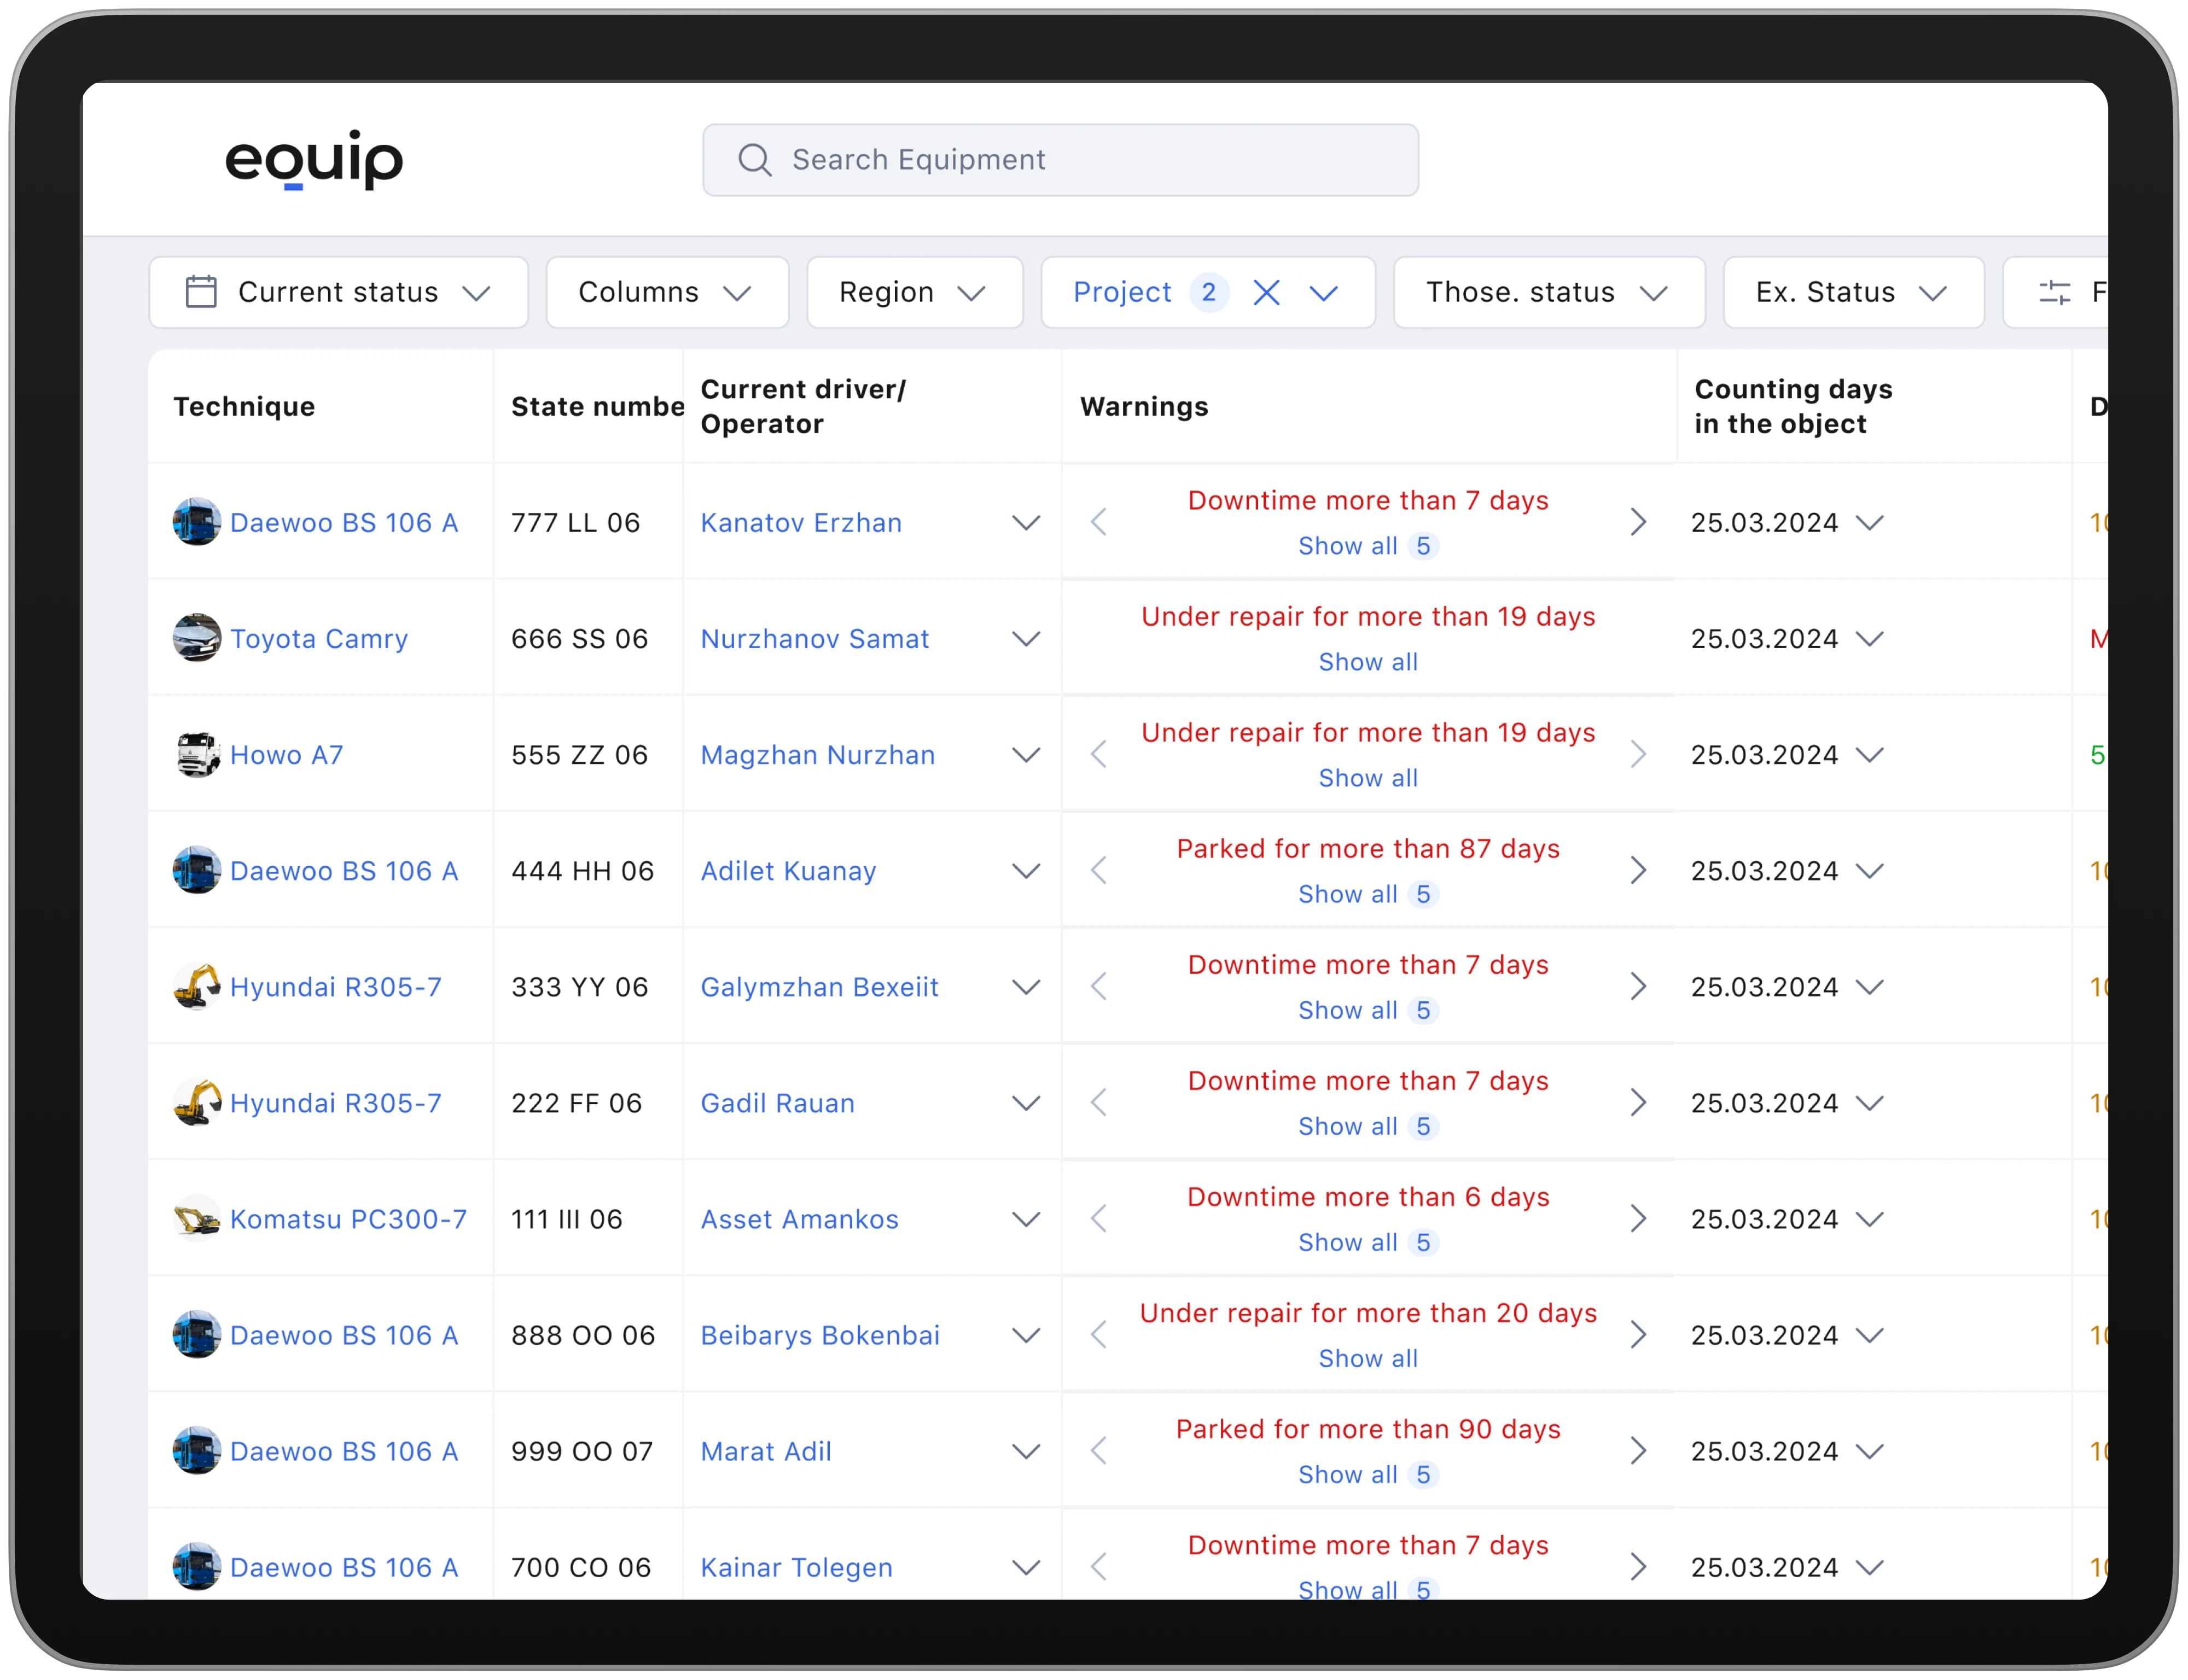Viewport: 2188px width, 1680px height.
Task: Next warning arrow for Magzhan Nurzhan row
Action: (1637, 754)
